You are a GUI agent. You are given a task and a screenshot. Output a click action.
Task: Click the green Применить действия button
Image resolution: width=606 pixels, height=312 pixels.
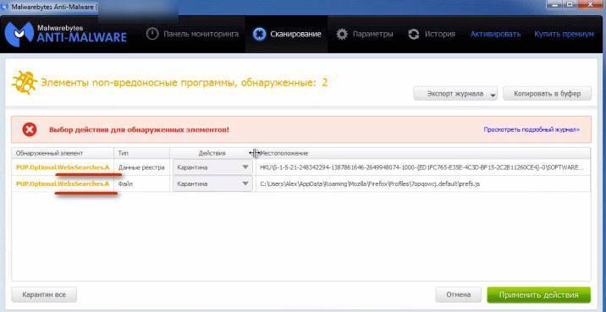[539, 294]
